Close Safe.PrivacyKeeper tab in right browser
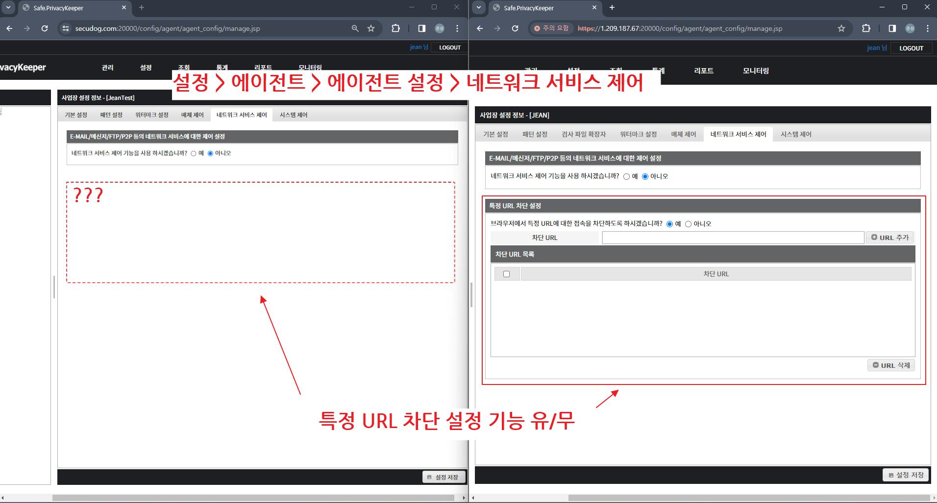 pyautogui.click(x=594, y=7)
